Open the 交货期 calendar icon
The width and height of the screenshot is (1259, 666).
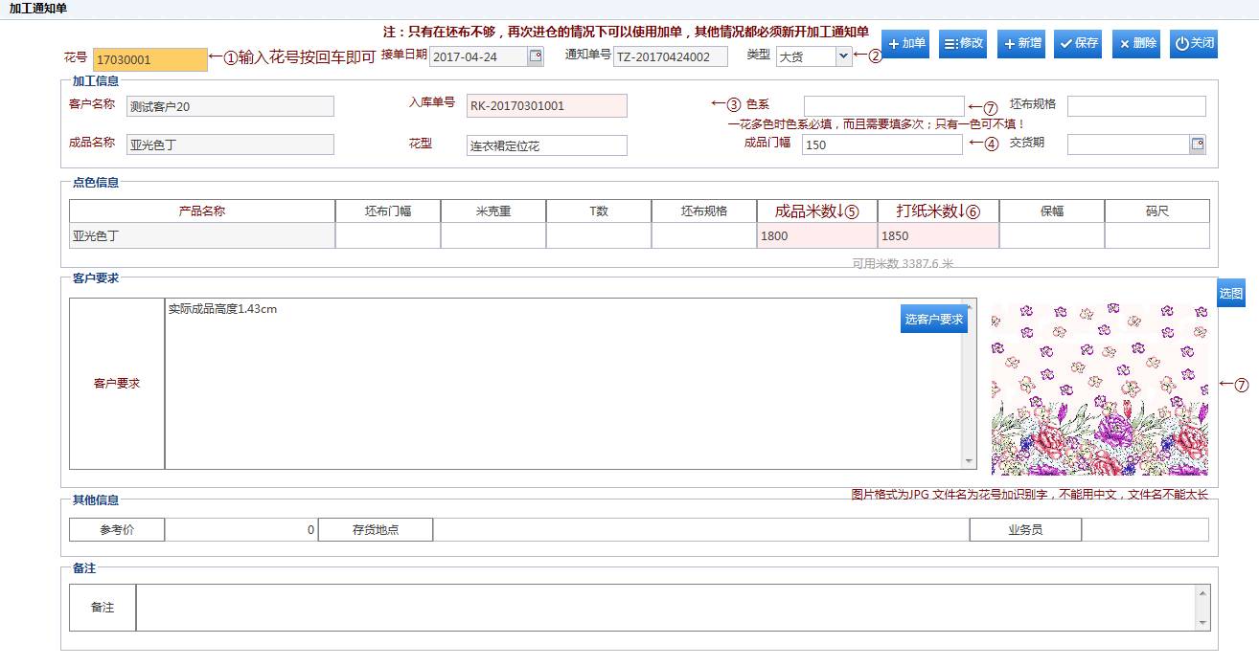click(x=1197, y=144)
